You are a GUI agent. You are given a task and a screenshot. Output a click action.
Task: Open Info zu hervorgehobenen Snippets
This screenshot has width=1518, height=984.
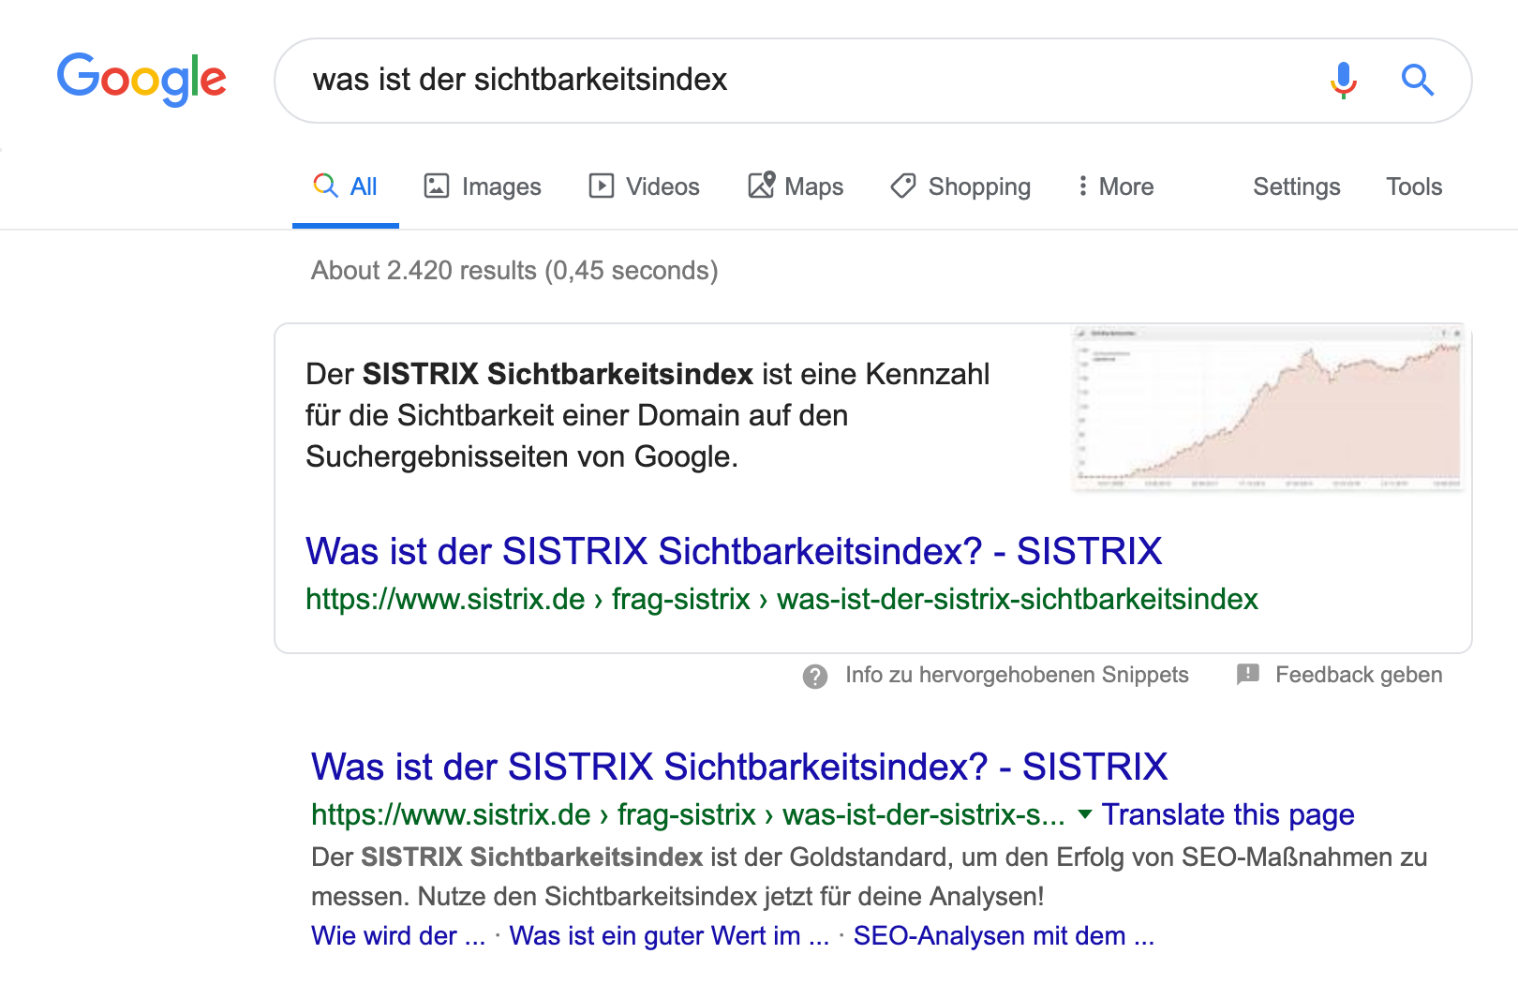[1017, 675]
